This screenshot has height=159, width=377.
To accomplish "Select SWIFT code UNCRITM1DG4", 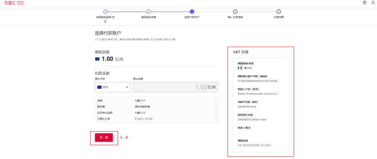I will point(247,107).
